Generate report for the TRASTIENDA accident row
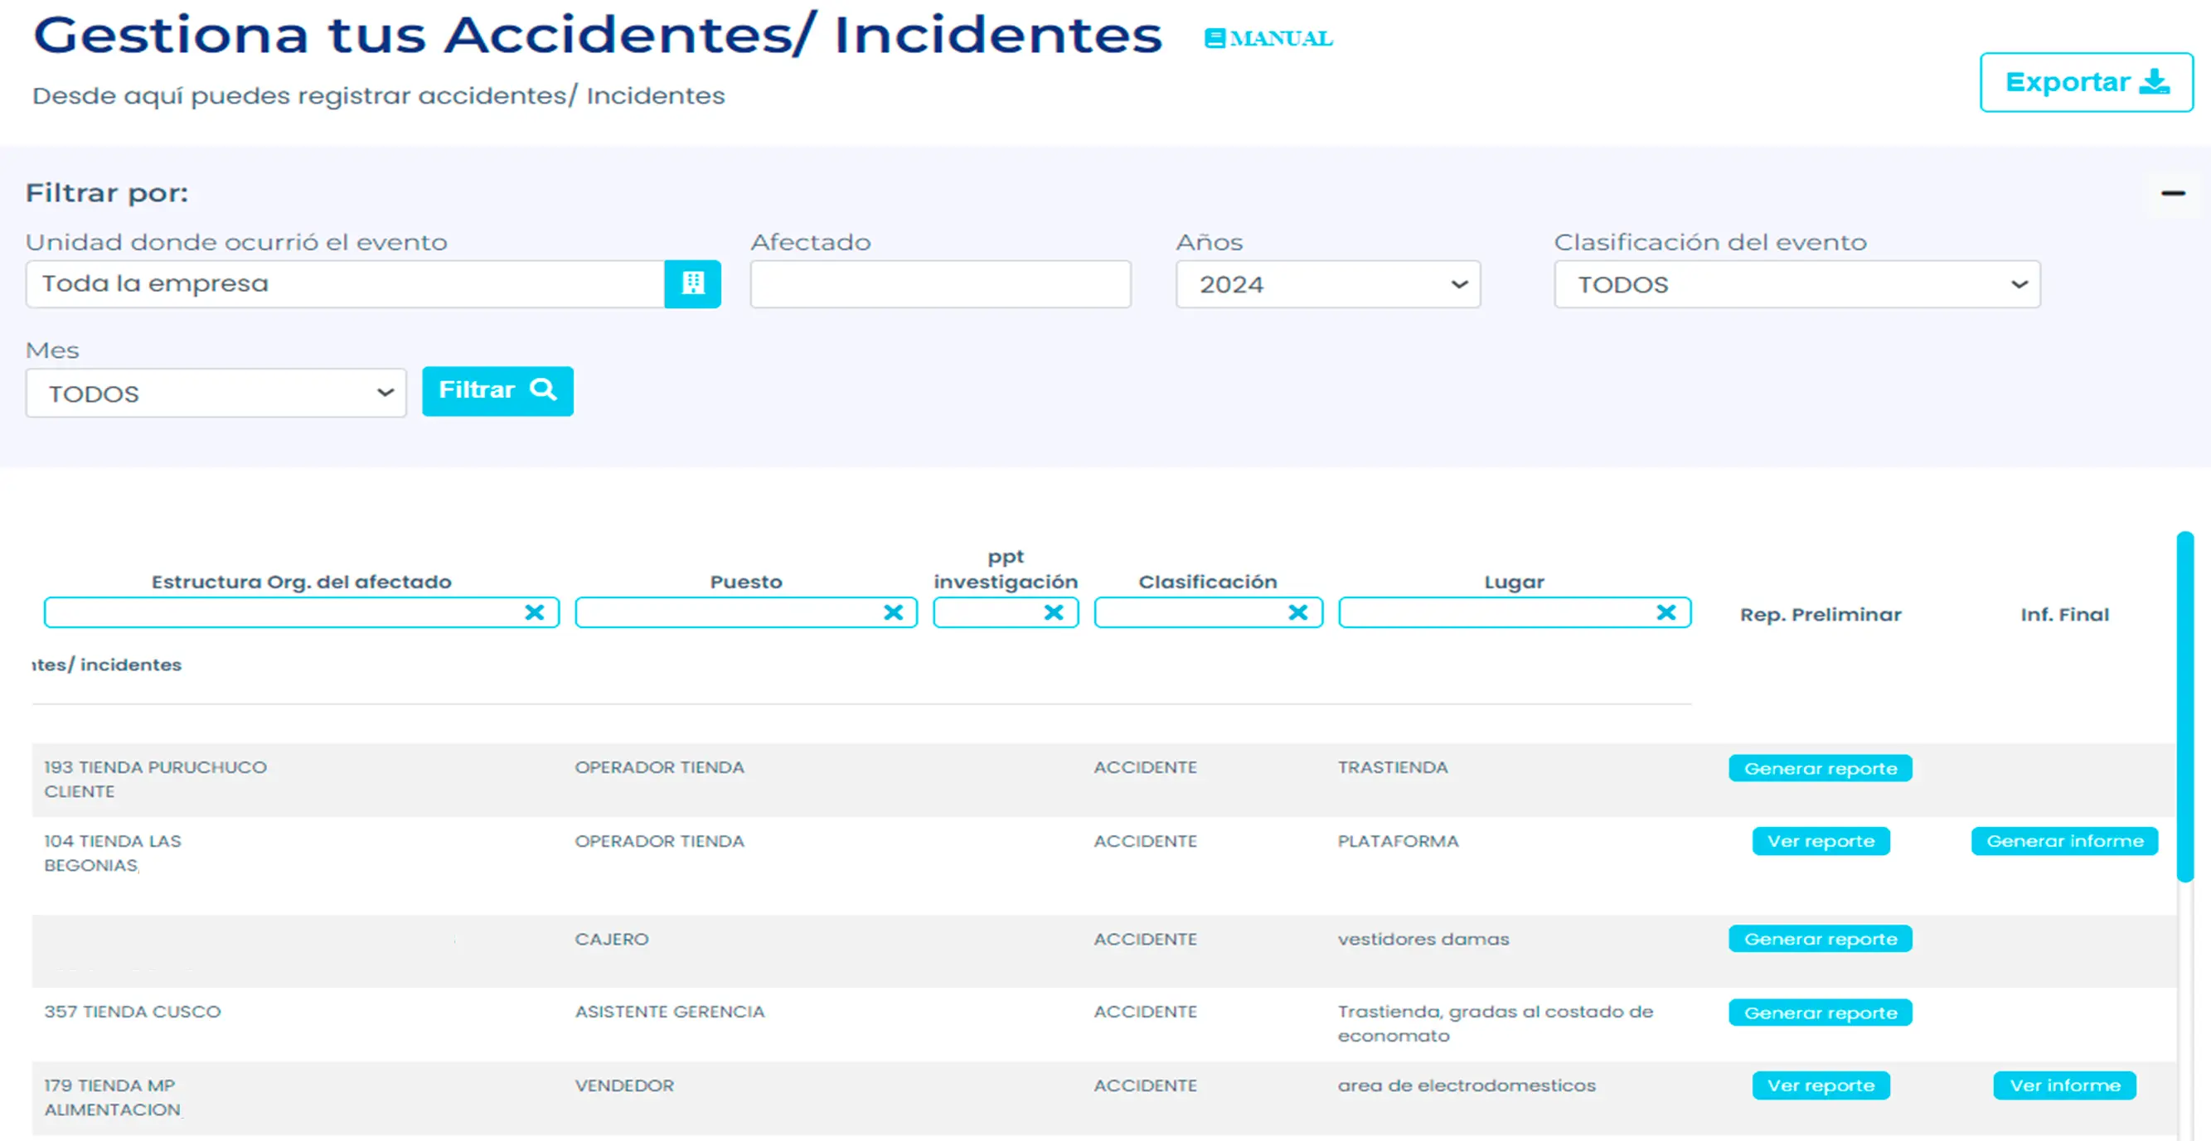2211x1141 pixels. [1820, 769]
